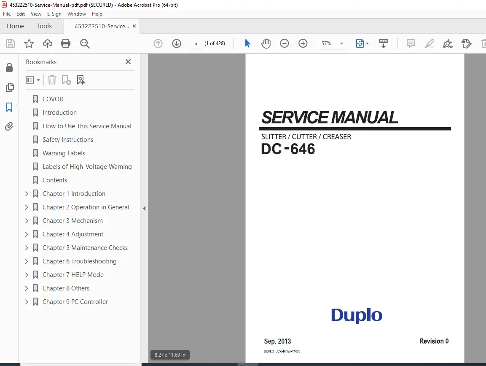This screenshot has width=486, height=366.
Task: Expand Chapter 7 HELP Mode bookmark
Action: tap(27, 275)
